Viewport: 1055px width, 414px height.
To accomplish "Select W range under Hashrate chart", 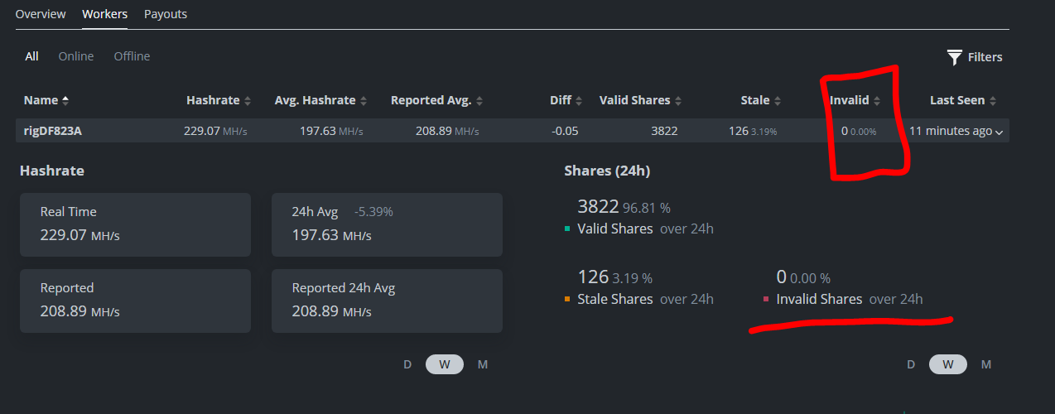I will click(445, 364).
